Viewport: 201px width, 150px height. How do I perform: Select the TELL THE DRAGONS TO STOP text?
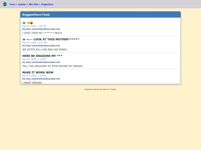point(52,66)
